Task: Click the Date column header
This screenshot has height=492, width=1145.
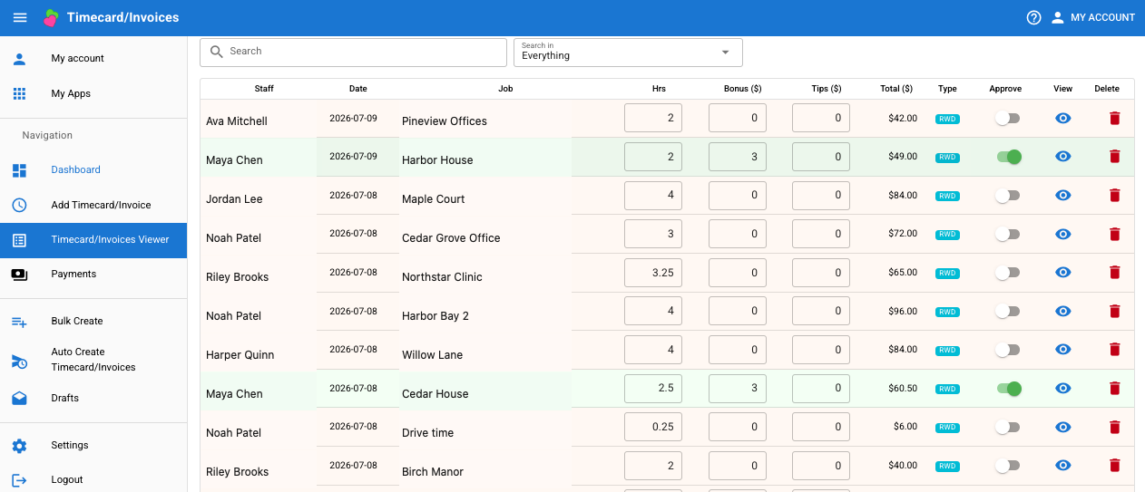Action: pyautogui.click(x=358, y=89)
